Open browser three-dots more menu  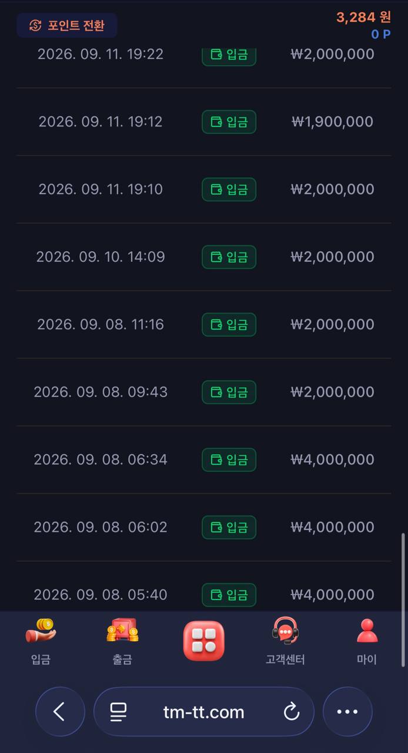tap(347, 712)
